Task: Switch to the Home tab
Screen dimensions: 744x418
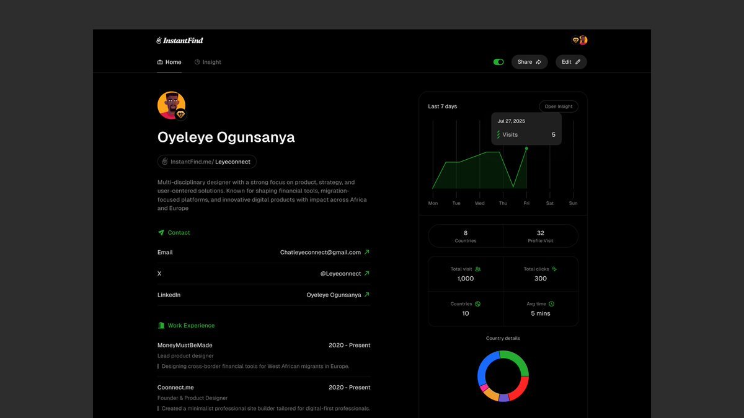Action: tap(169, 62)
